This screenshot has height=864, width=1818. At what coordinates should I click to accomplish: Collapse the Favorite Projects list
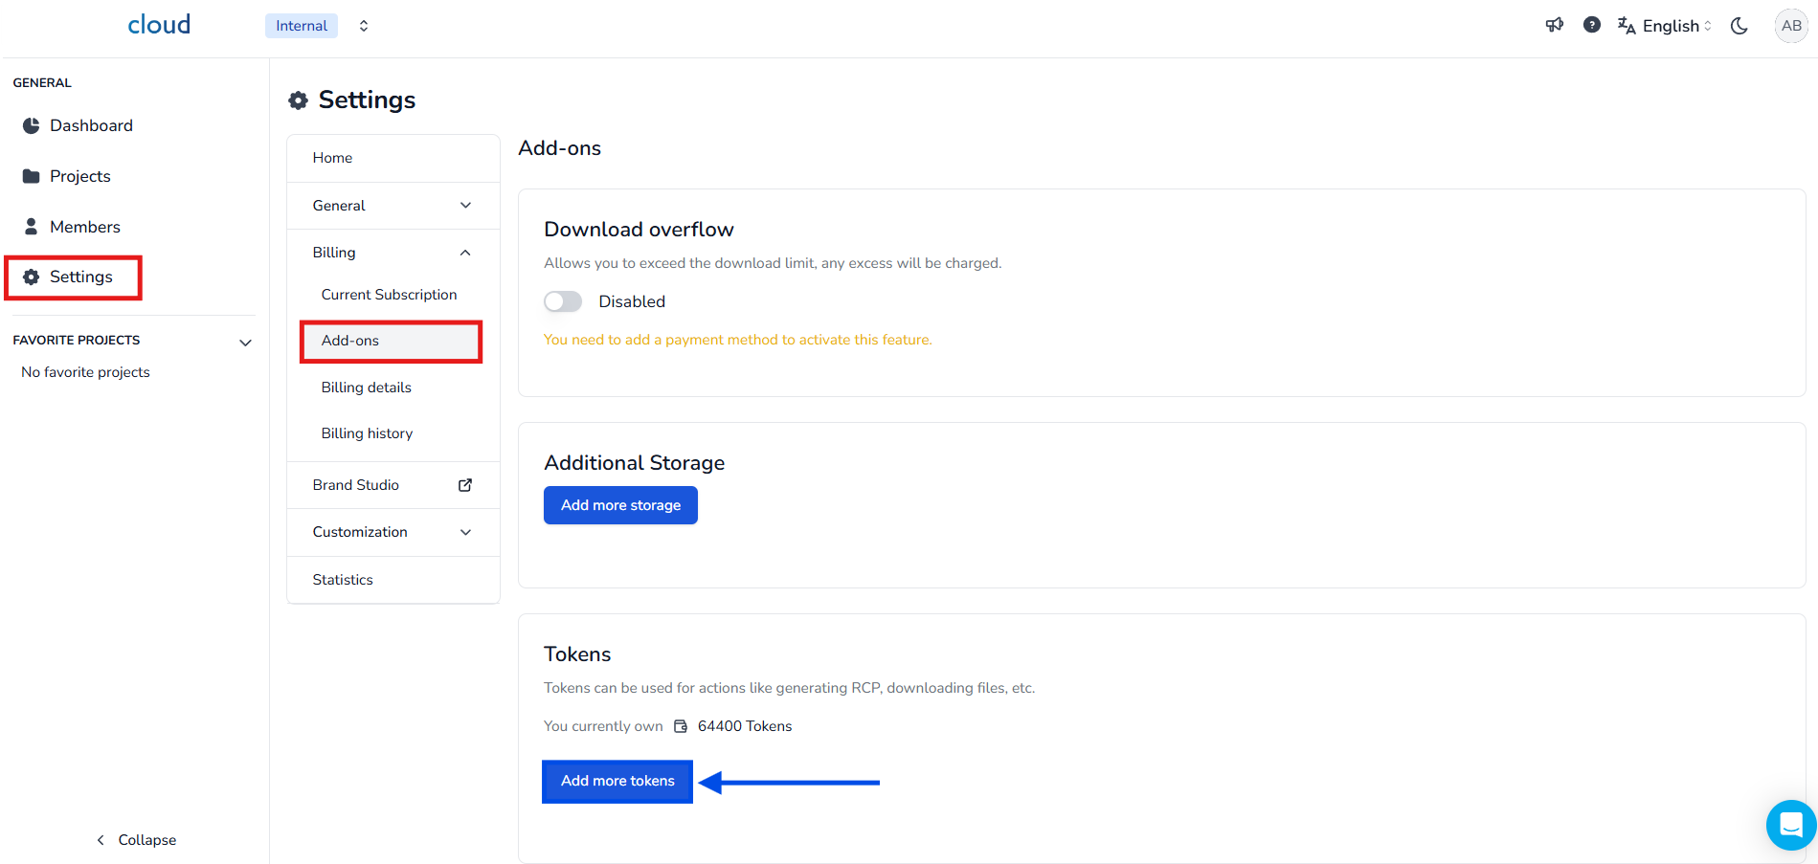point(245,342)
